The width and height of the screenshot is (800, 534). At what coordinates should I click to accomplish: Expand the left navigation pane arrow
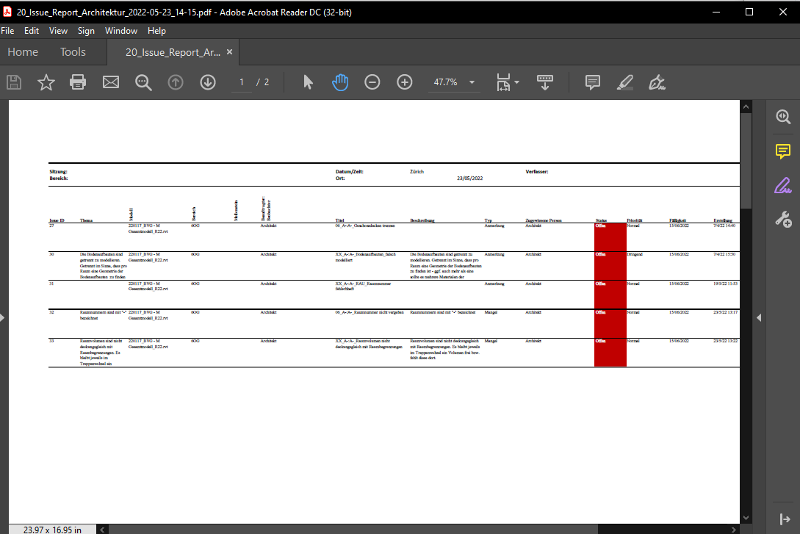click(2, 318)
